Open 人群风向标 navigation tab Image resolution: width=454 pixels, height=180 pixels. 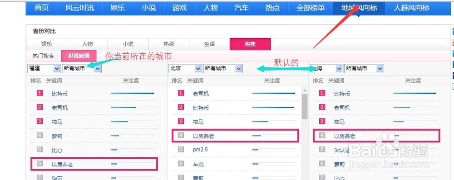click(411, 8)
